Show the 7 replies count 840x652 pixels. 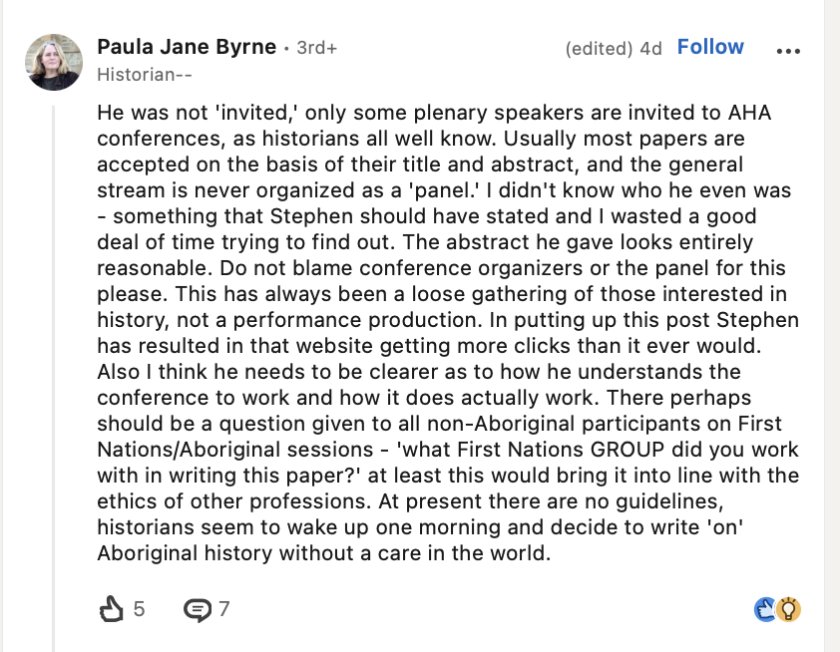[223, 609]
